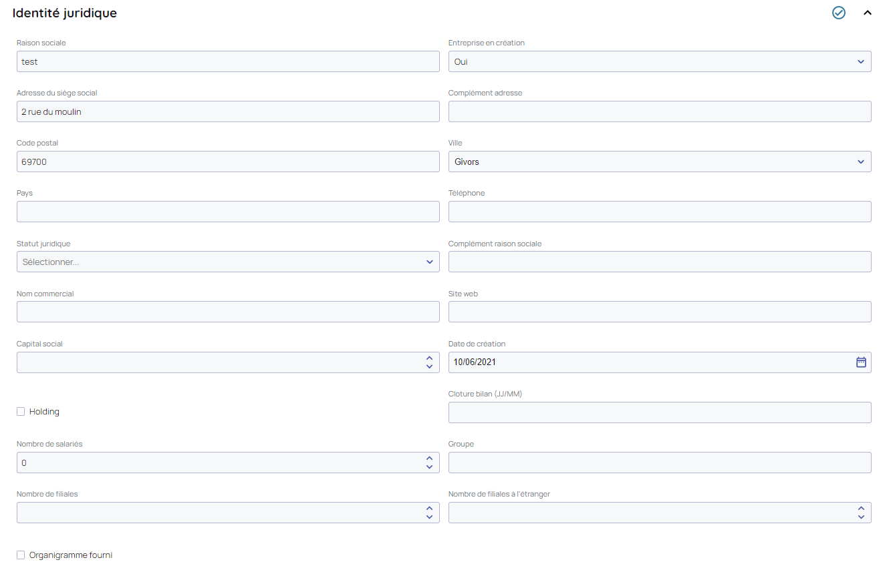887x572 pixels.
Task: Decrease the Nombre de salariés value
Action: pos(429,467)
